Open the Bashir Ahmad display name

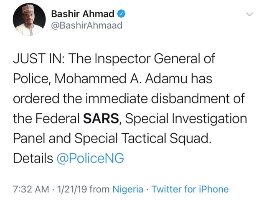83,14
